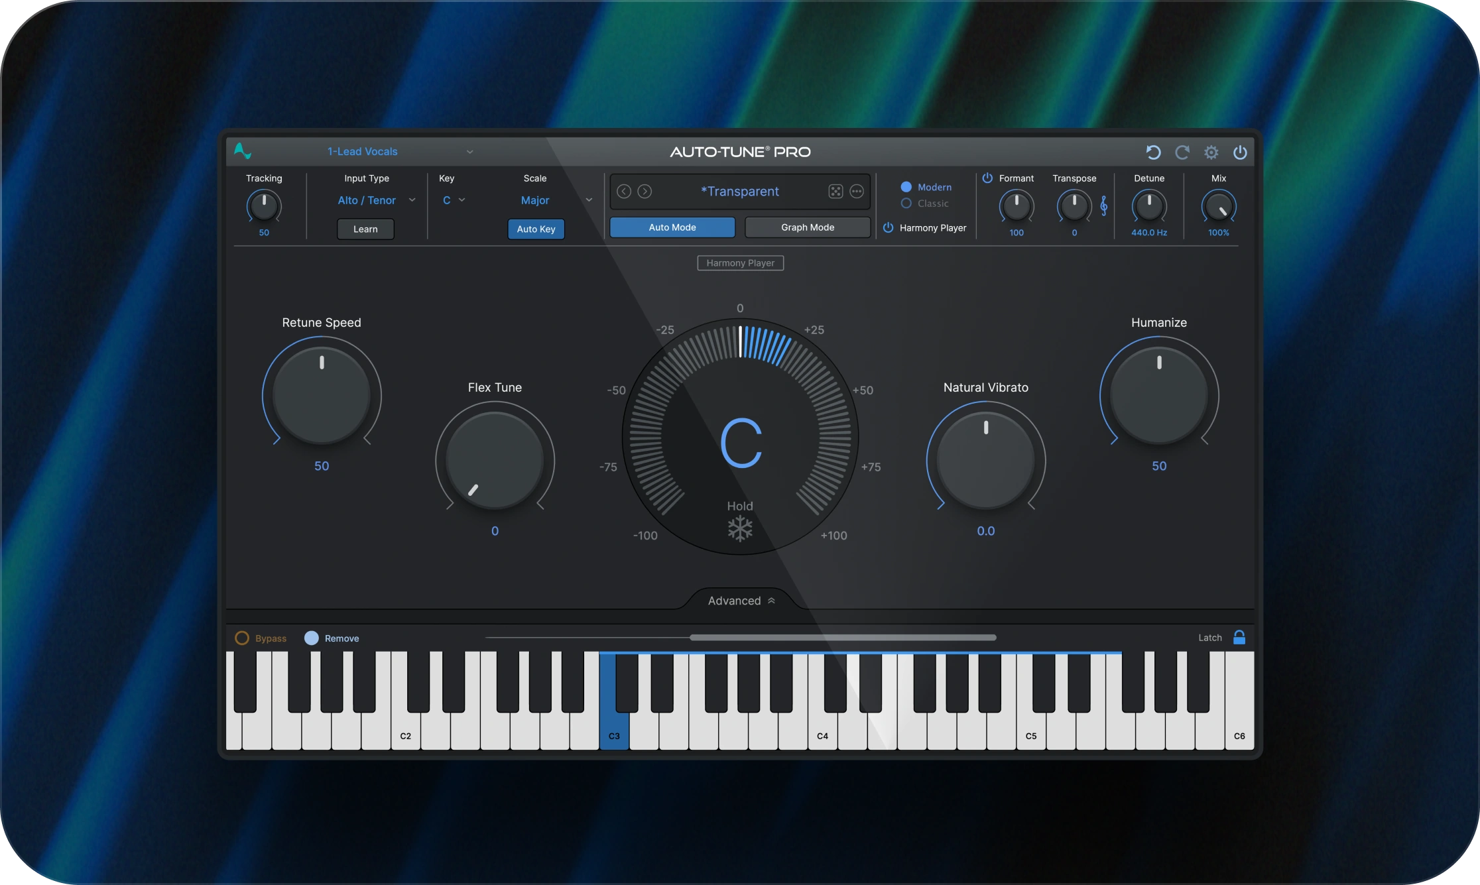
Task: Open the Input Type Alto / Tenor dropdown
Action: [376, 200]
